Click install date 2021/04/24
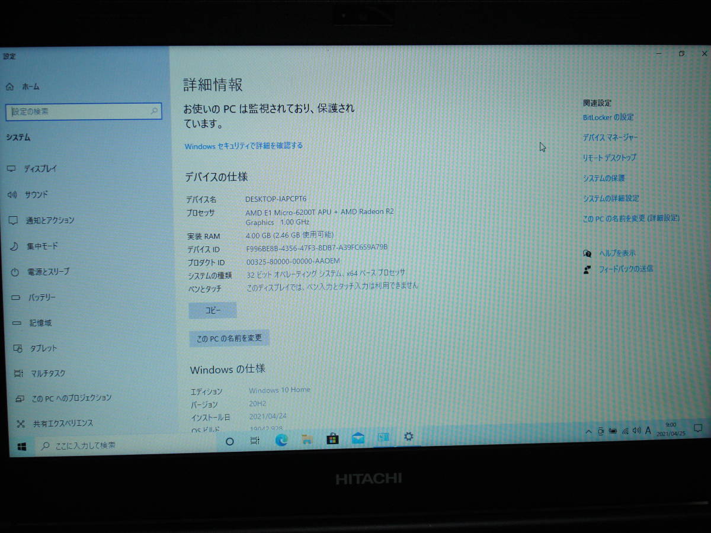Viewport: 711px width, 533px height. tap(268, 416)
